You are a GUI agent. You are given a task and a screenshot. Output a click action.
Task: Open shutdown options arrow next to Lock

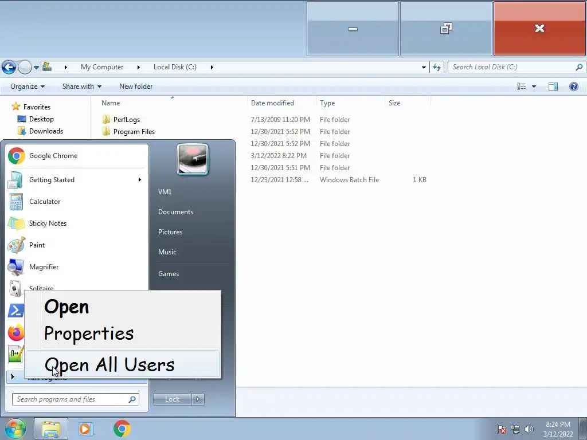(198, 399)
